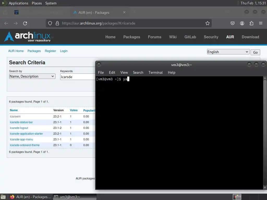Open the Firefox account icon
The width and height of the screenshot is (267, 200).
242,23
